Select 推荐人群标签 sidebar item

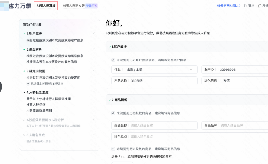click(x=36, y=105)
